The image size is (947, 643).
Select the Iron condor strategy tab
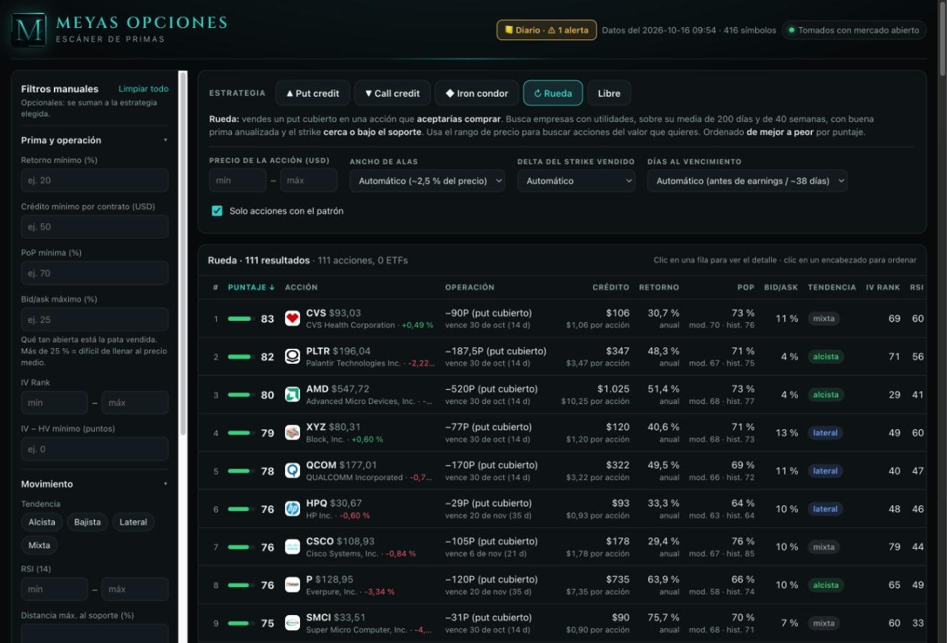pos(477,93)
